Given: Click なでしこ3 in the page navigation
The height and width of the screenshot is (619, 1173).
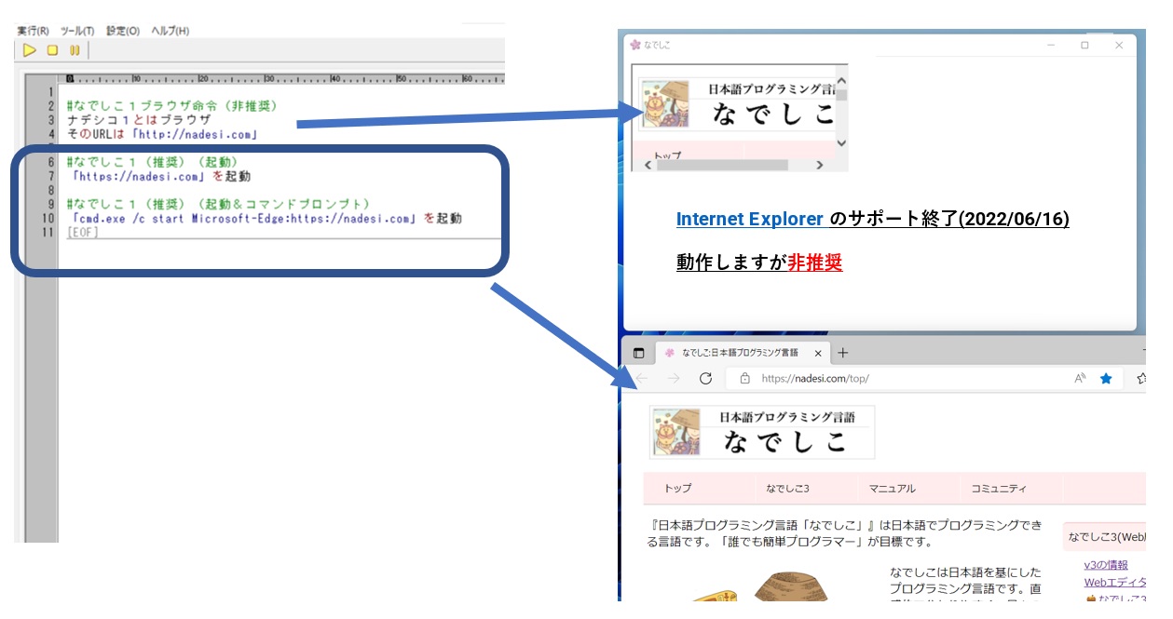Looking at the screenshot, I should (x=788, y=489).
